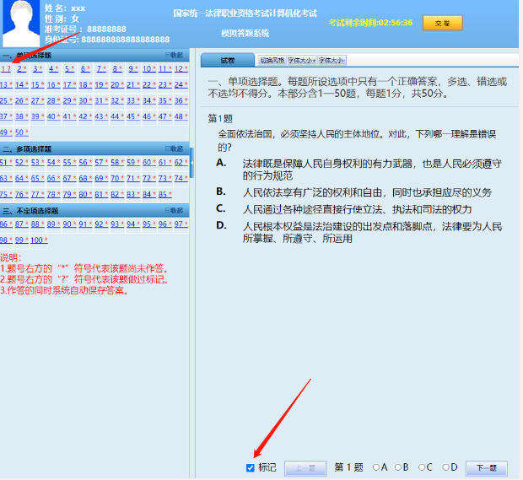Collapse the 不定项选择题 section with 收起
The width and height of the screenshot is (523, 480).
(174, 211)
